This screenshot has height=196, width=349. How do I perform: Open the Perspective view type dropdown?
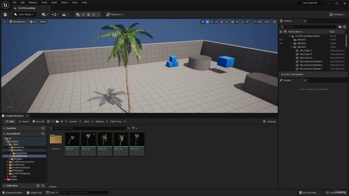coord(17,22)
